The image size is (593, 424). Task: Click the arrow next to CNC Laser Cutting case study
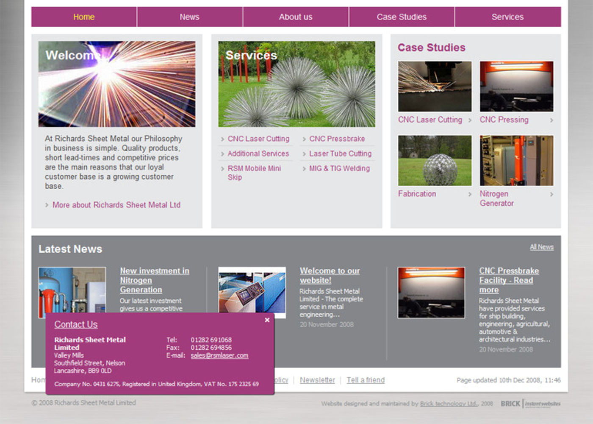[470, 120]
